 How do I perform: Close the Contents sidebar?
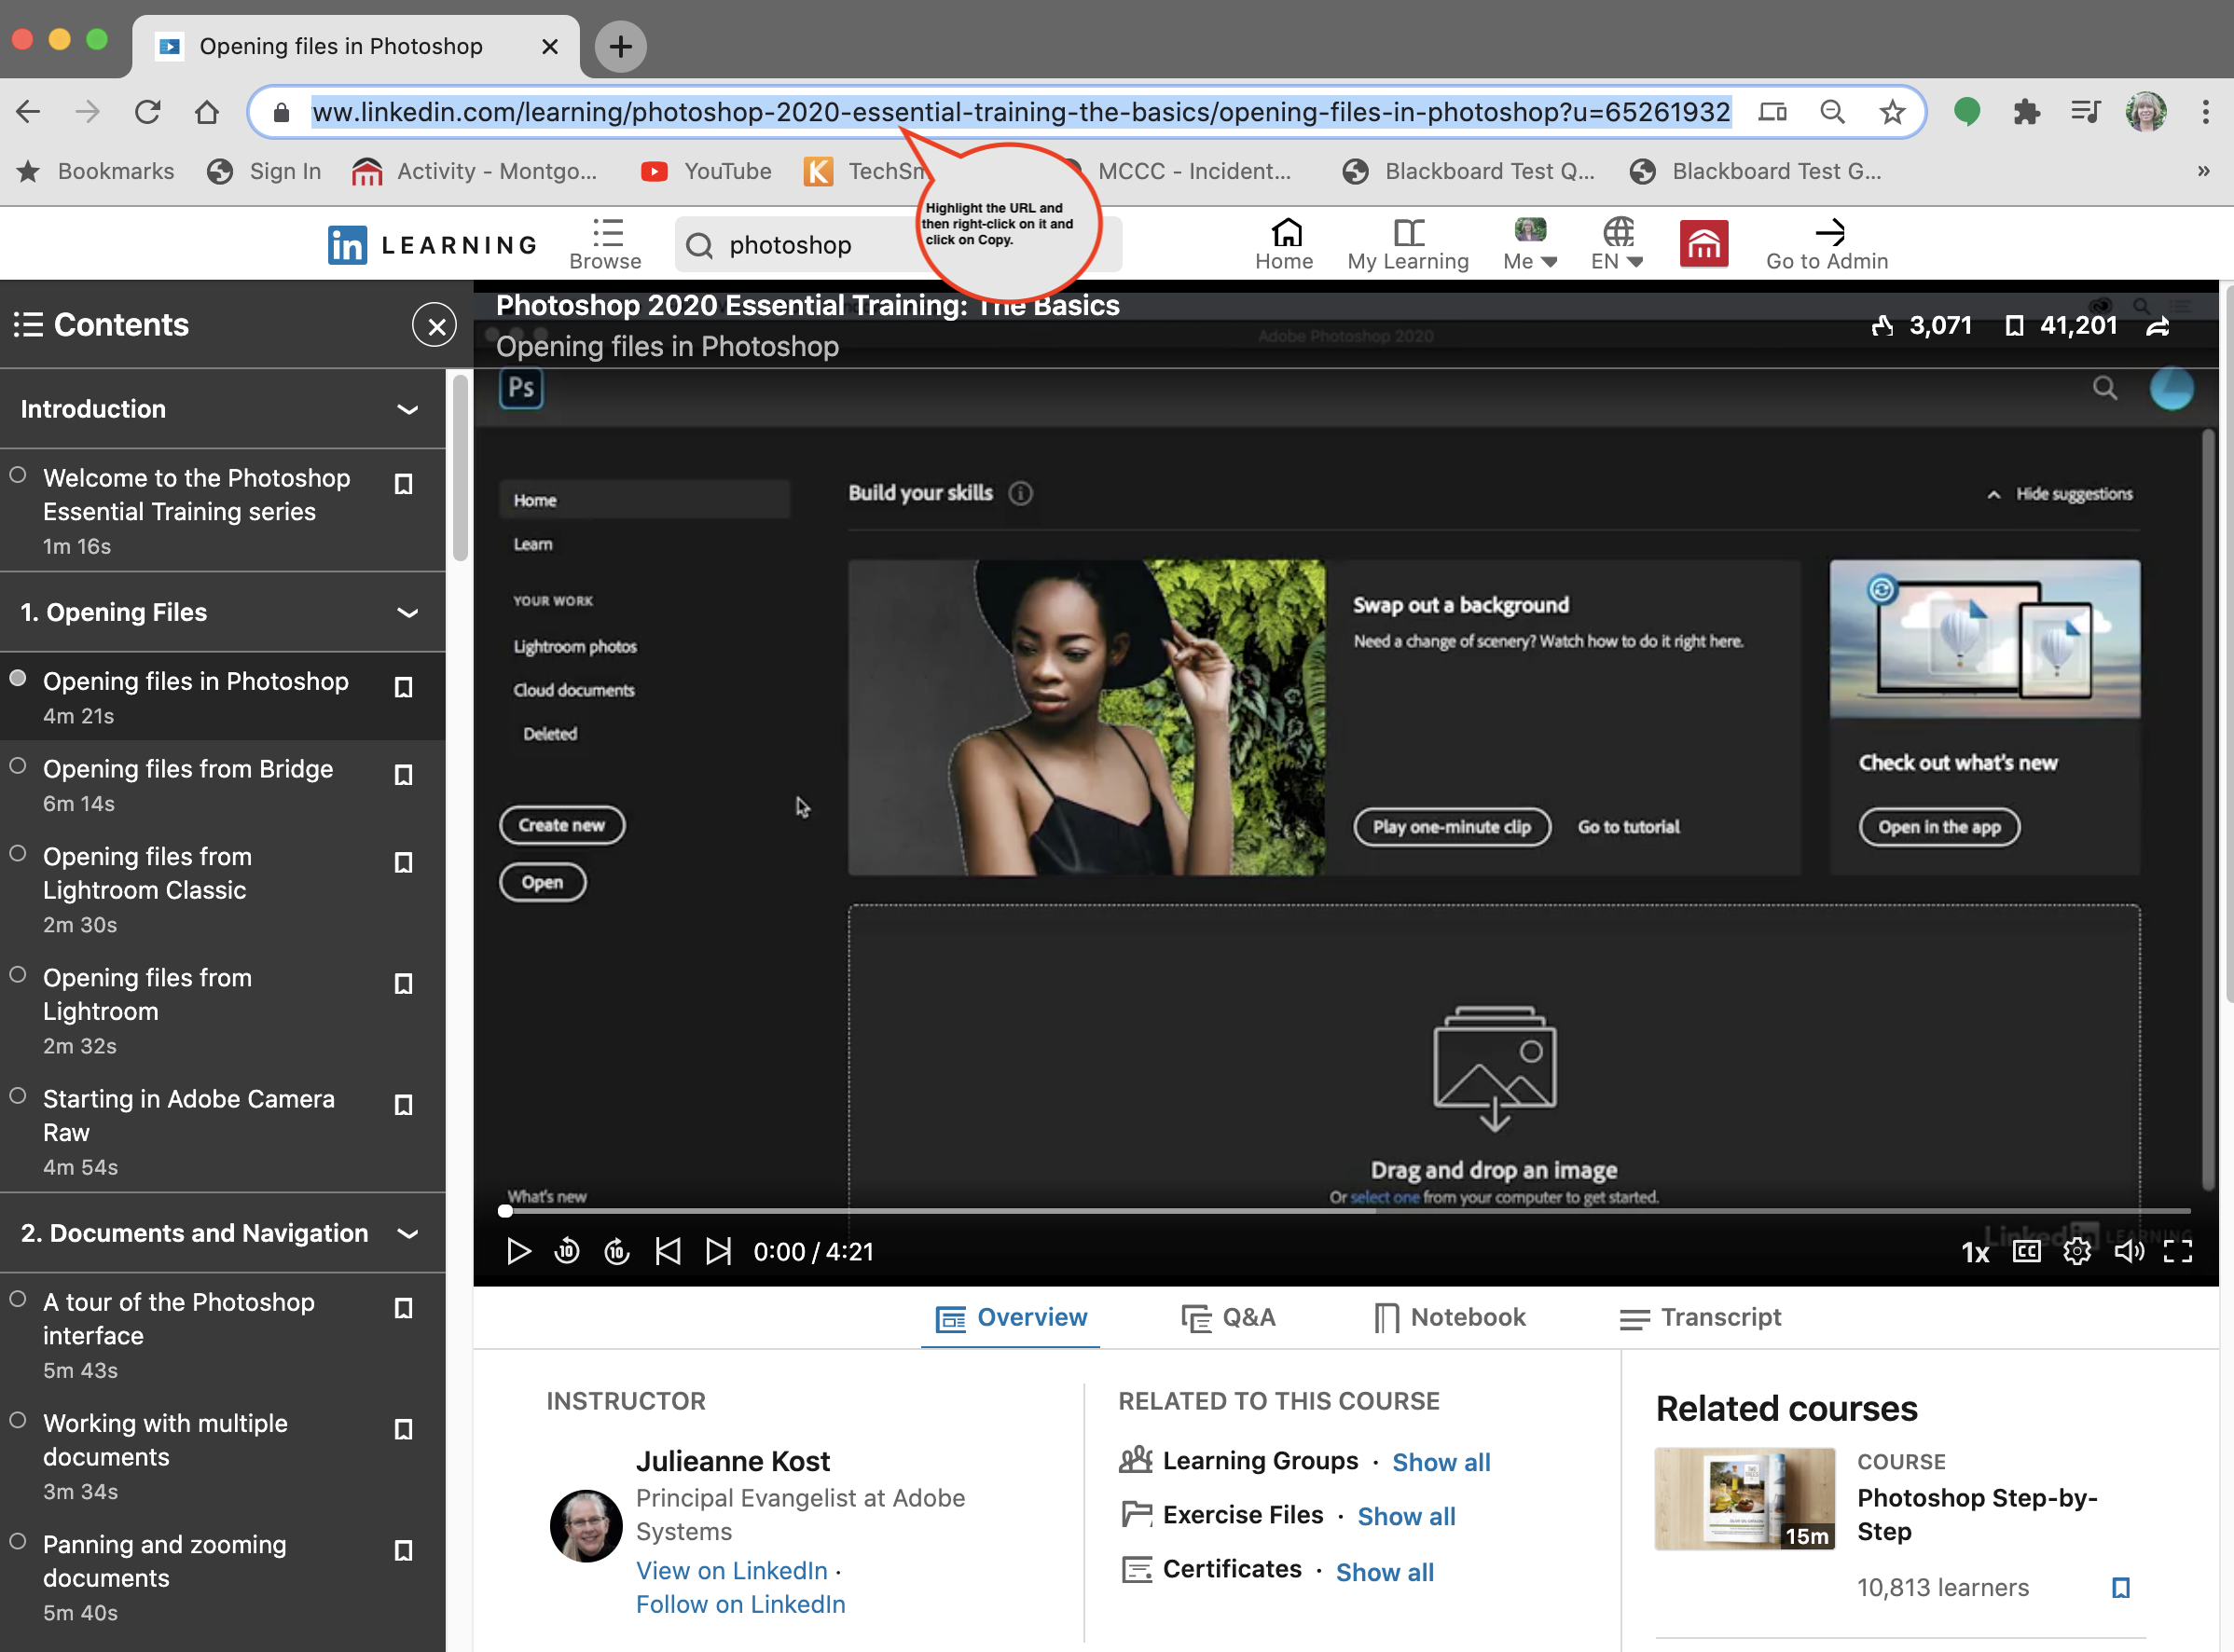point(434,325)
